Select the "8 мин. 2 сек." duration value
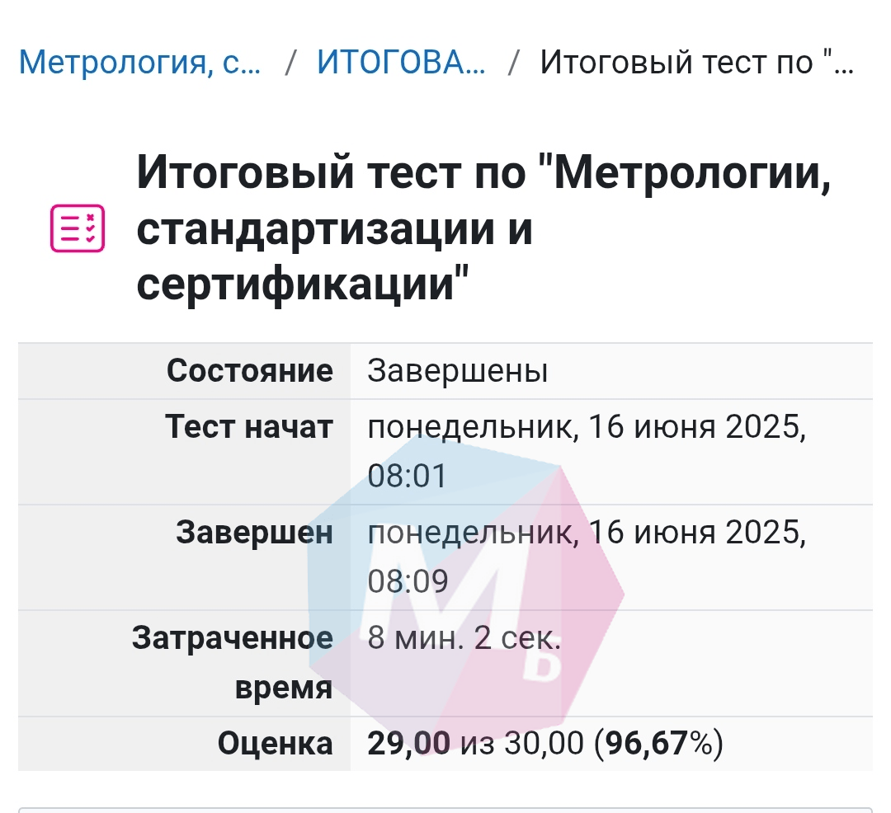This screenshot has height=813, width=891. coord(464,638)
